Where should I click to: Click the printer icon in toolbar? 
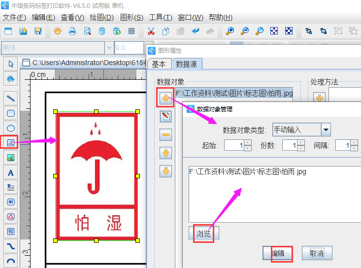pyautogui.click(x=72, y=31)
